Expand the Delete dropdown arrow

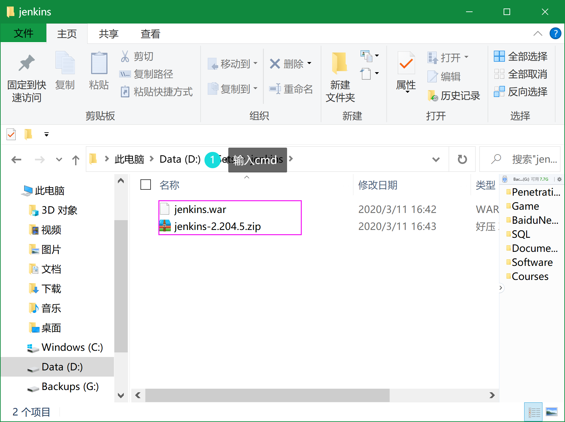click(309, 63)
